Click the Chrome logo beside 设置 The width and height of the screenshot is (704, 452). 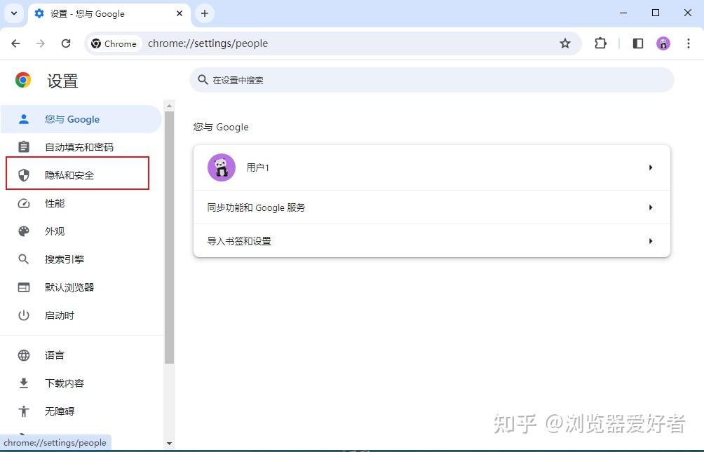coord(23,81)
